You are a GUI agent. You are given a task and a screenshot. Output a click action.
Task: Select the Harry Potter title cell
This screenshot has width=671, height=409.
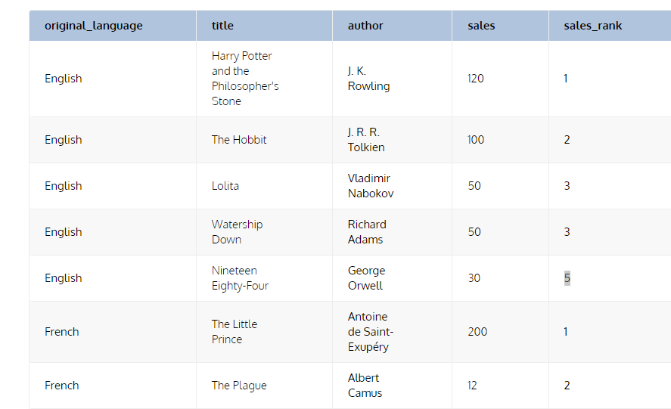click(x=264, y=79)
